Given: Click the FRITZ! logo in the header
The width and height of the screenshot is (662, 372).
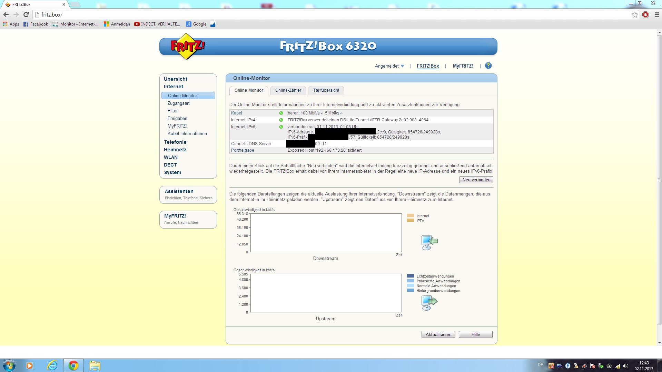Looking at the screenshot, I should point(187,47).
